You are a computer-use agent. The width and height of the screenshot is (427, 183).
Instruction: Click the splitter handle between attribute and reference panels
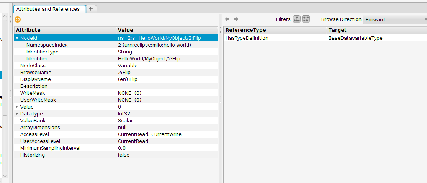coord(220,99)
